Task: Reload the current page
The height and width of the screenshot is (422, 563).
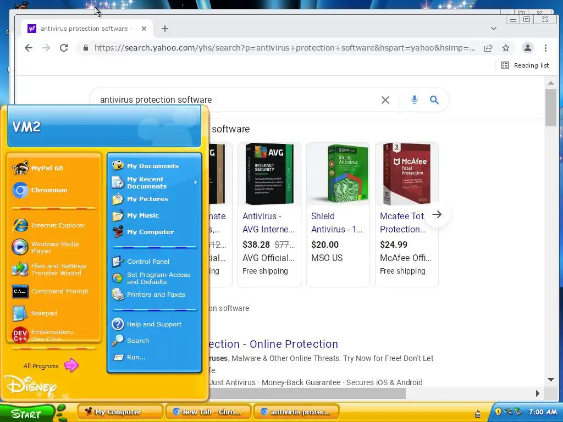Action: point(64,48)
